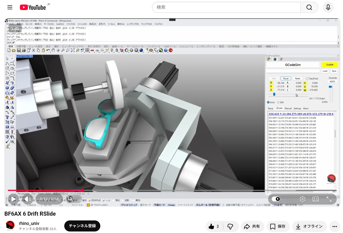Play the video with the play button

13,199
